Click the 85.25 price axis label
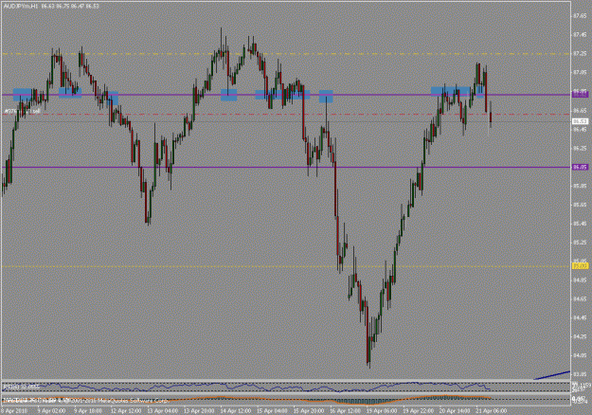 tap(580, 243)
